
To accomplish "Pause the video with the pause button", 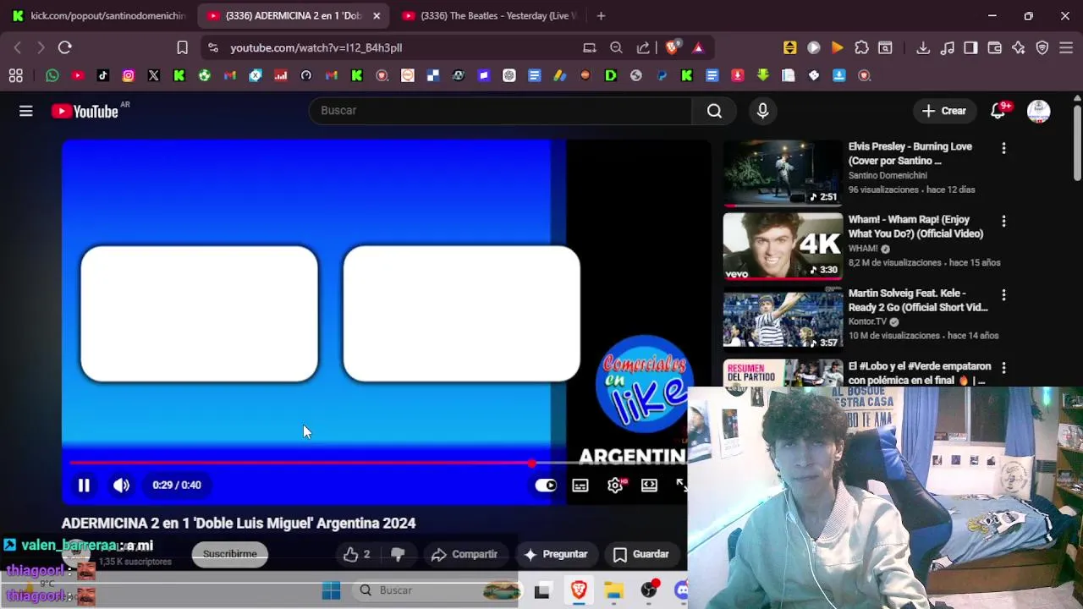I will 84,485.
